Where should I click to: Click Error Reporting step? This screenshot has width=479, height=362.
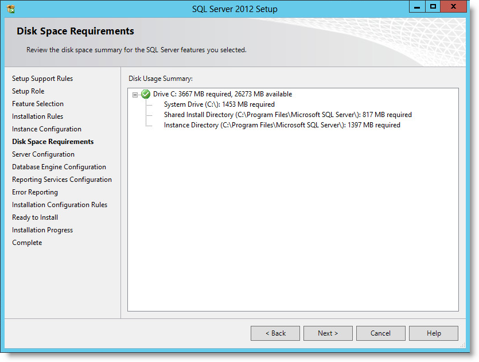(x=35, y=192)
